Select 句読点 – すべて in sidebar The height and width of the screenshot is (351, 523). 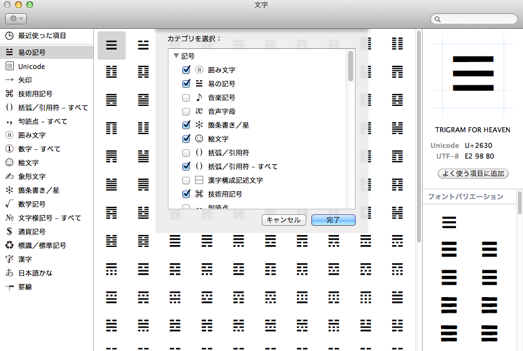point(47,122)
